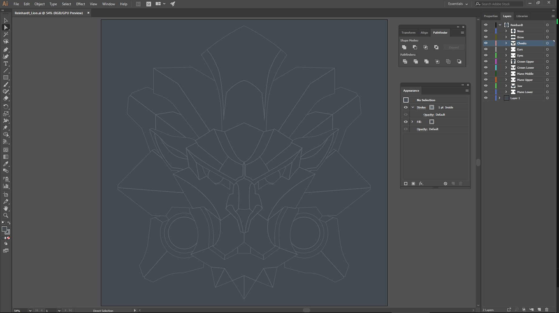The height and width of the screenshot is (313, 559).
Task: Toggle Fill visibility in Appearance panel
Action: pyautogui.click(x=406, y=122)
